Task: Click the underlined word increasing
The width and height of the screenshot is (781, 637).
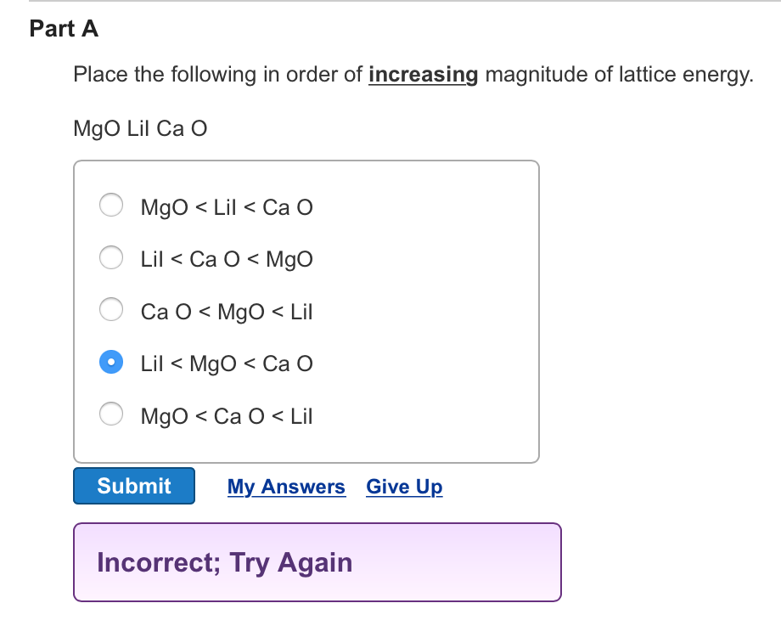Action: pyautogui.click(x=423, y=75)
